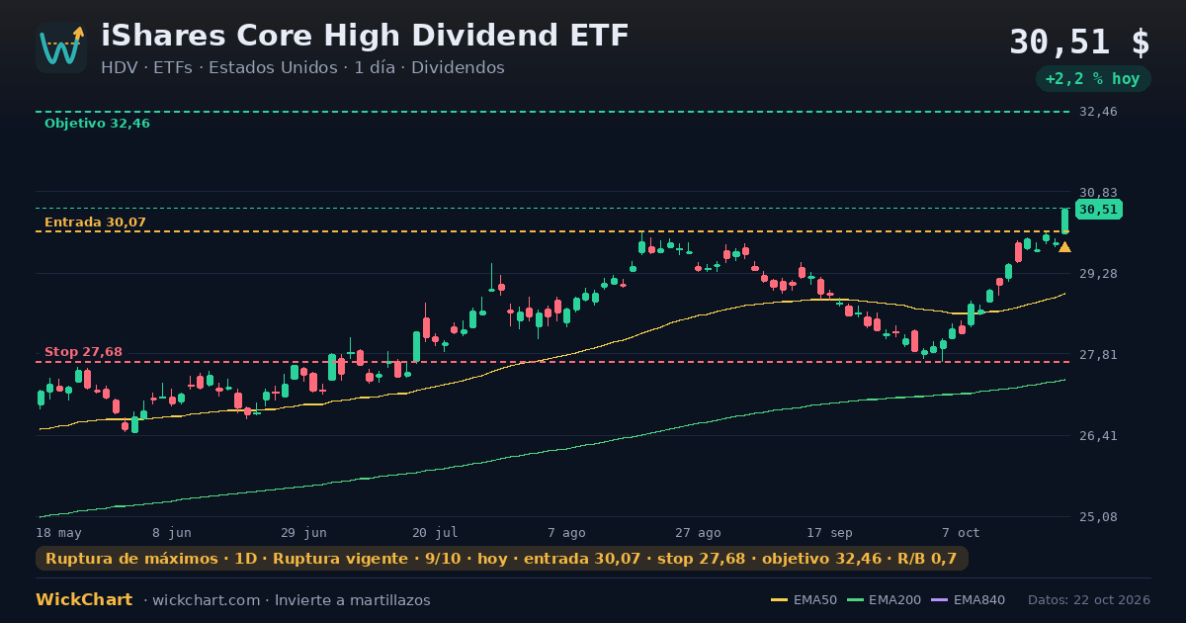Click the +2,2 % hoy badge
1186x623 pixels.
pyautogui.click(x=1092, y=79)
